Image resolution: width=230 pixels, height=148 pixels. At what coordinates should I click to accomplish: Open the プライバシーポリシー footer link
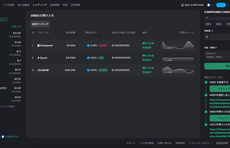point(200,143)
